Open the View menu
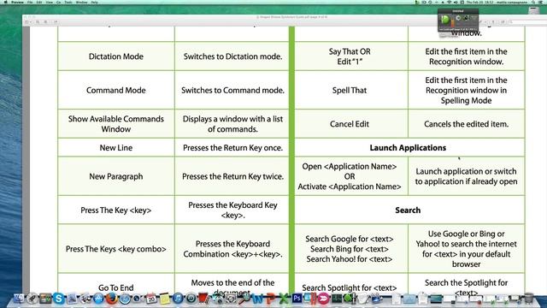Screen dimensions: 547x308 point(50,3)
